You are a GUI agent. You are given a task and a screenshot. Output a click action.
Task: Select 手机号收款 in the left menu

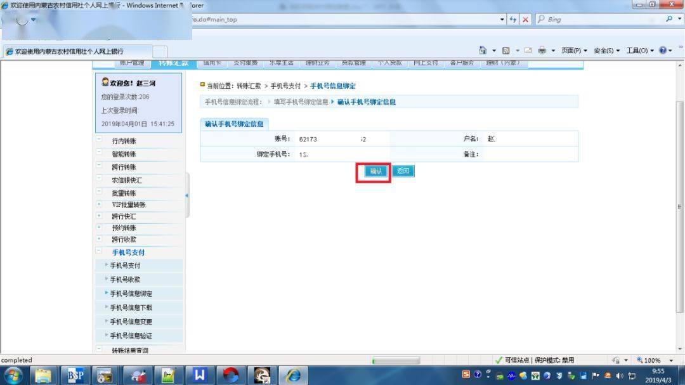(125, 280)
